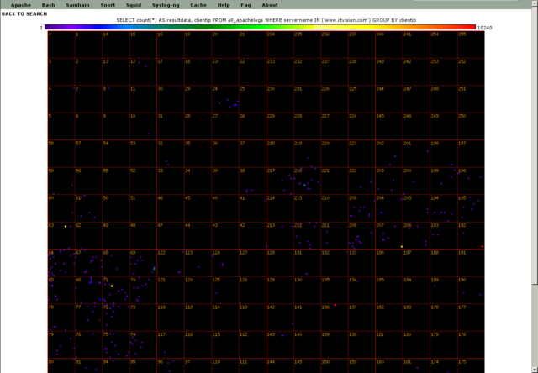Open the Apache menu
Viewport: 538px width, 373px height.
(21, 5)
